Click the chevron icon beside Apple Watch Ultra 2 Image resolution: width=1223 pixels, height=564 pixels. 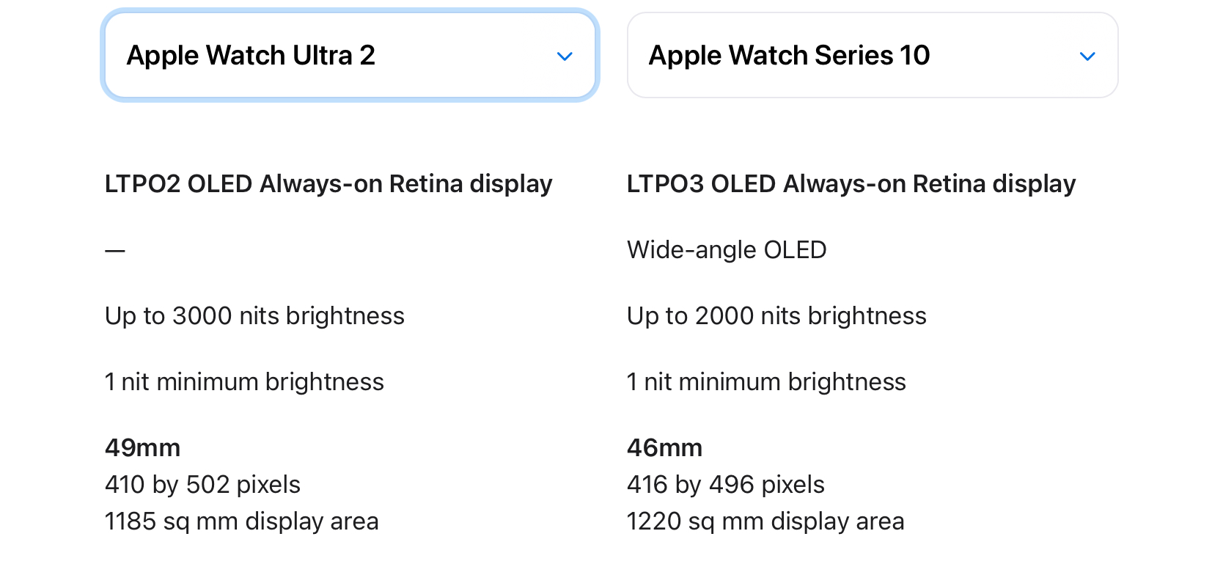pos(565,56)
